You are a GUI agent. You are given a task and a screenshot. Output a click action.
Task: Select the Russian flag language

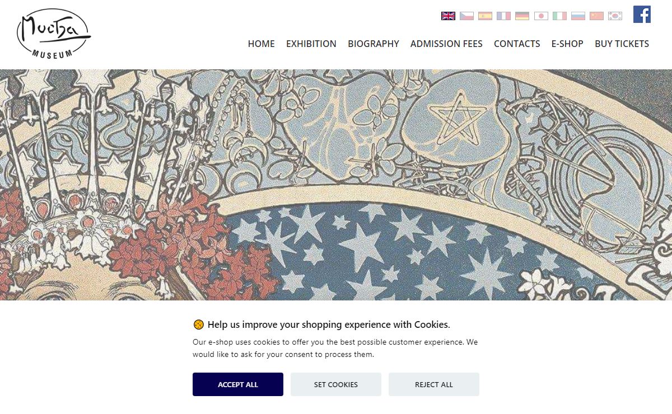point(578,16)
